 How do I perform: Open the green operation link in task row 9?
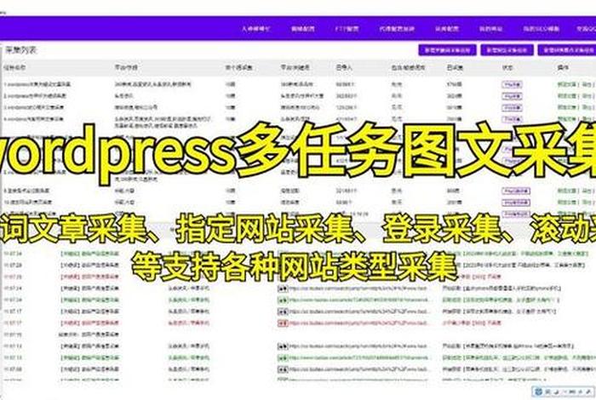(567, 191)
